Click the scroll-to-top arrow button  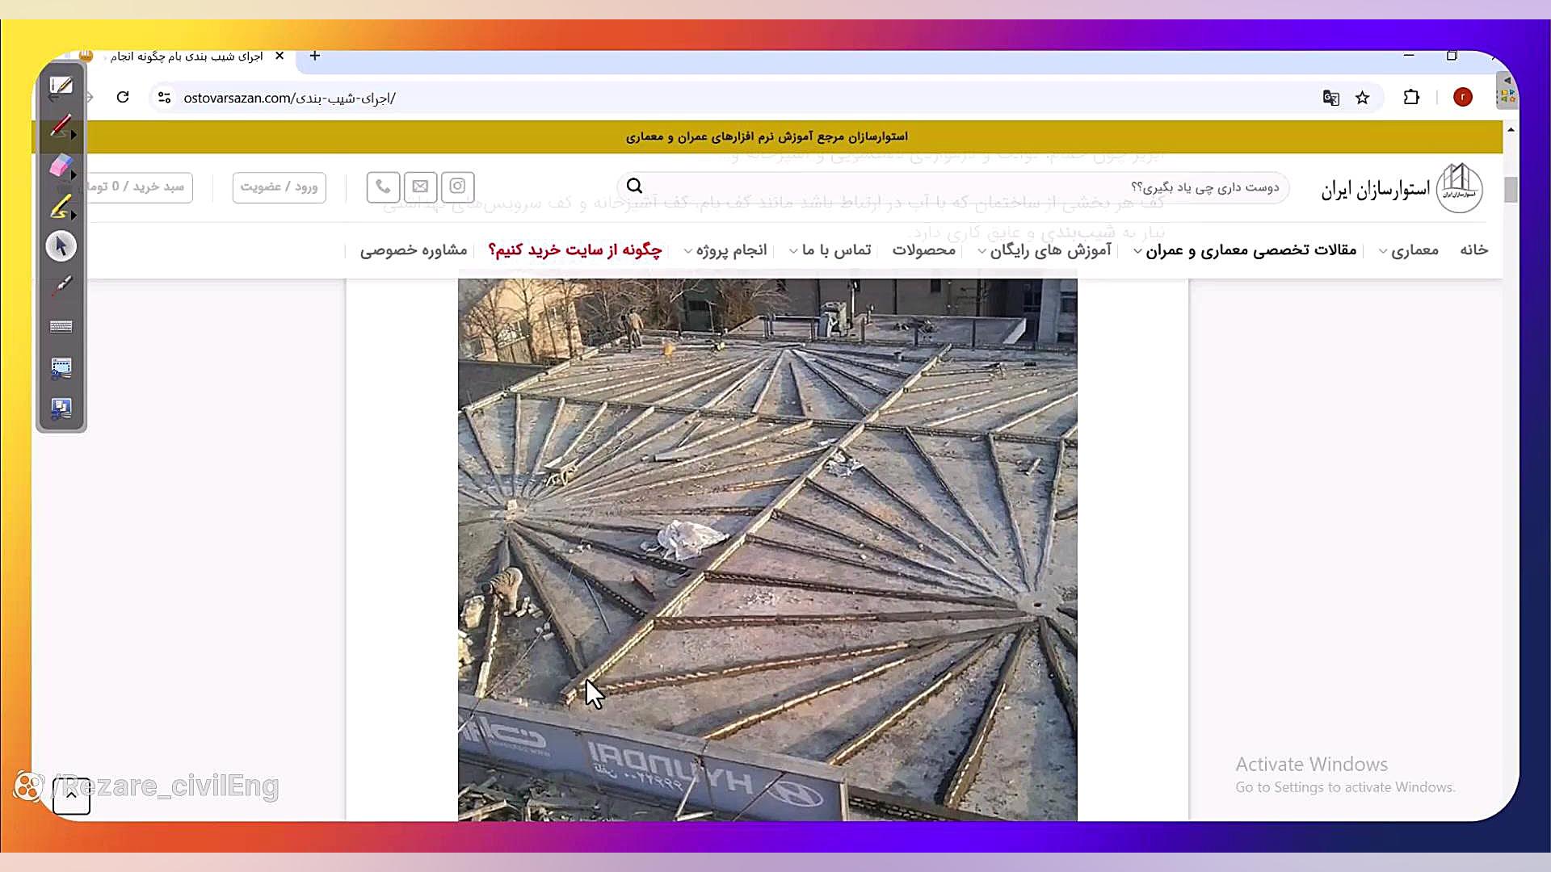[71, 795]
